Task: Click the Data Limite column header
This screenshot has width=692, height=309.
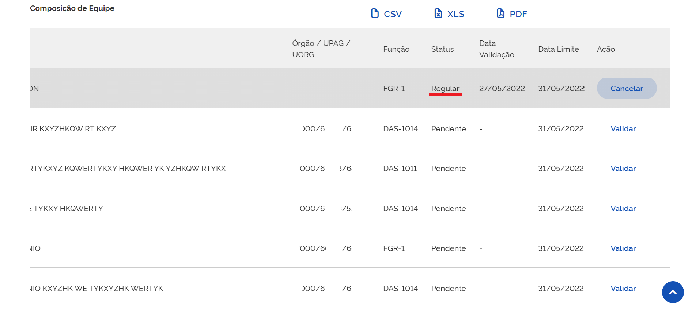Action: [x=558, y=49]
